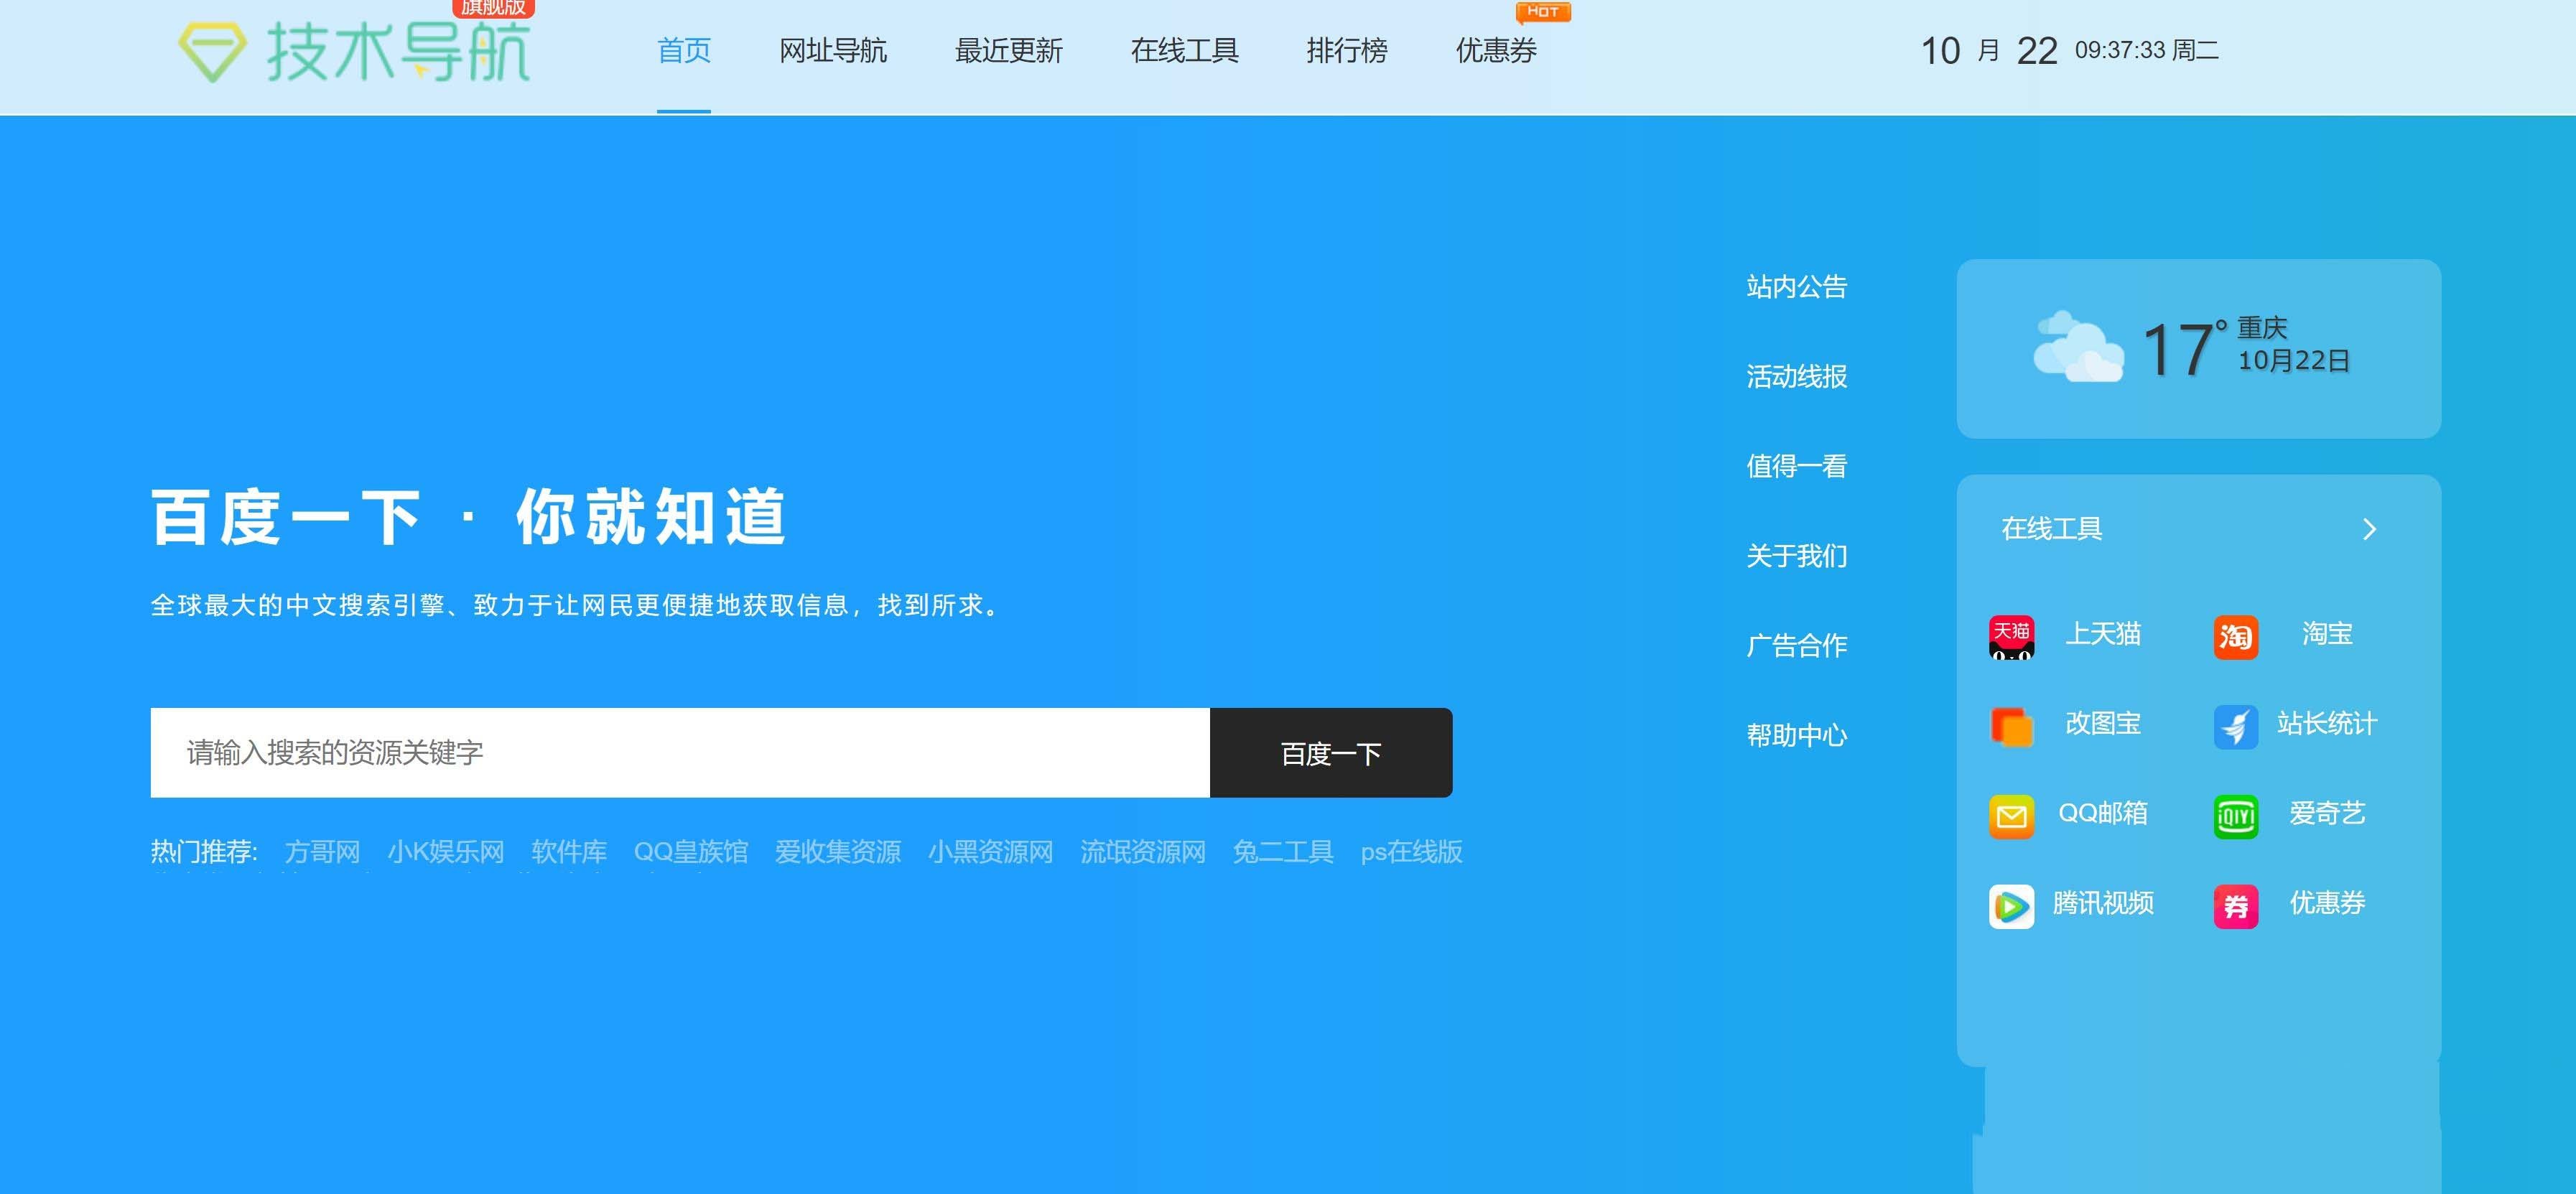The image size is (2576, 1194).
Task: Select the 首页 home tab
Action: pos(683,51)
